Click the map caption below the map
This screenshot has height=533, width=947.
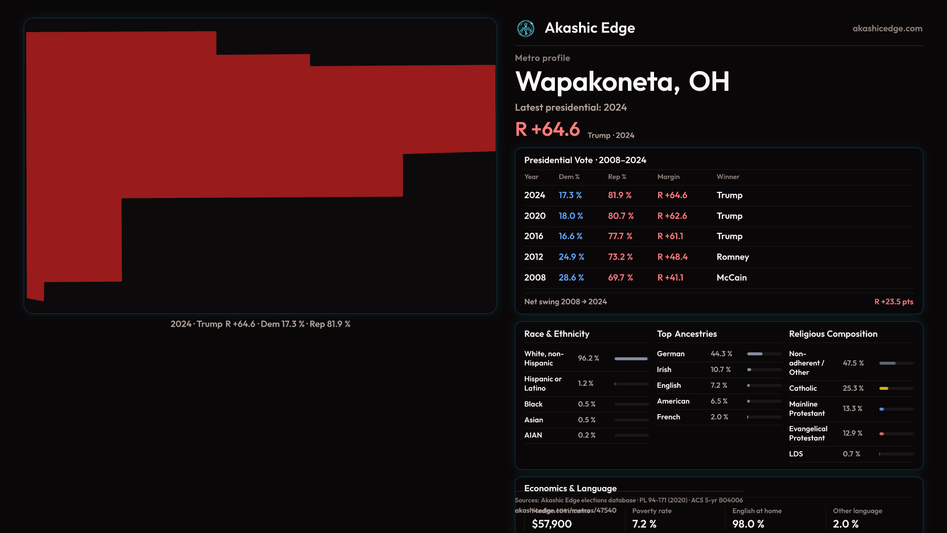pos(260,324)
